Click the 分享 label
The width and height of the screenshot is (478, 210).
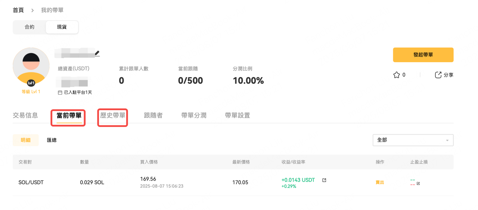(448, 75)
